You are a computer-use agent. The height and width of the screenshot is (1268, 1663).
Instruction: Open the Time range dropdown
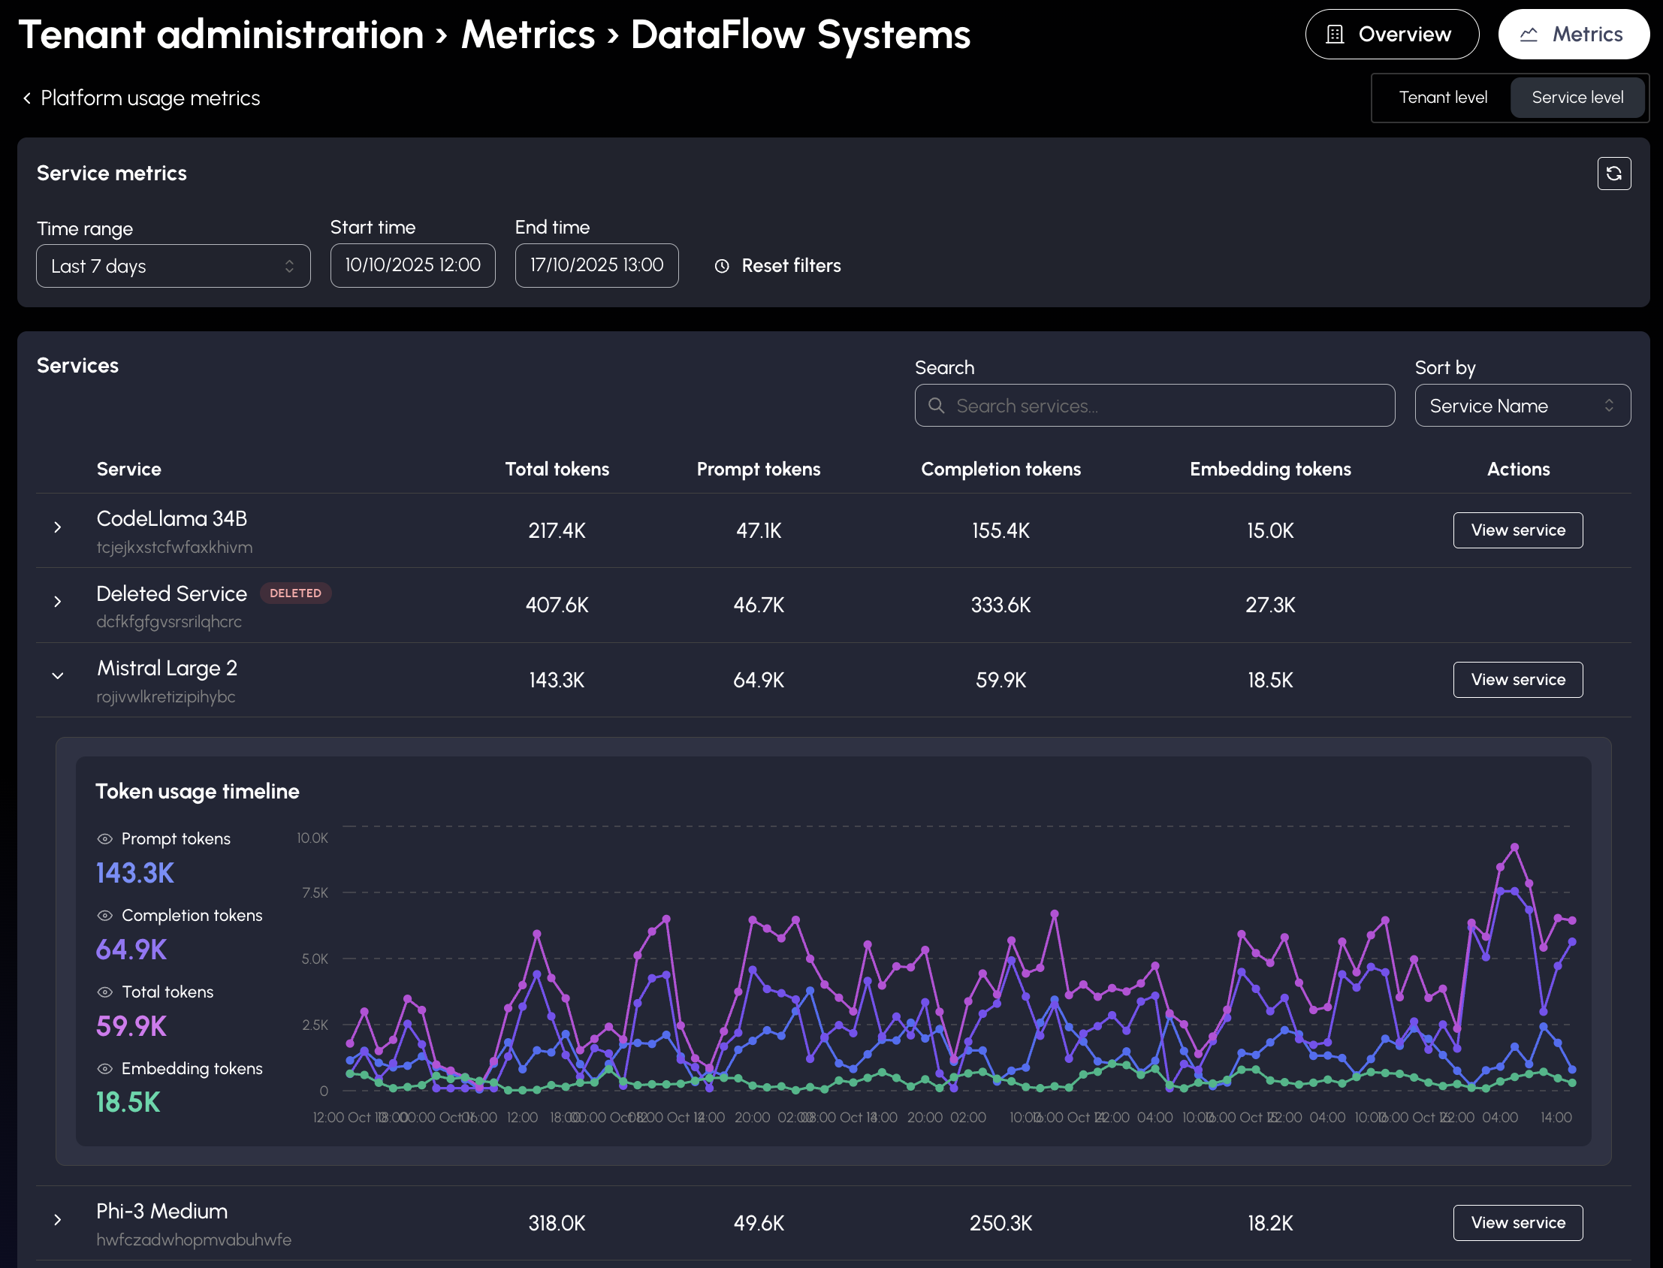[173, 266]
